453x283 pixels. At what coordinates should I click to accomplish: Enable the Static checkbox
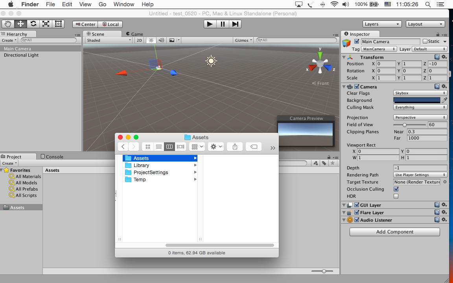pyautogui.click(x=425, y=41)
